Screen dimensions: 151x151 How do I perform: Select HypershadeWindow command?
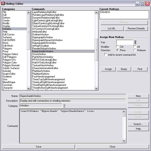63,51
